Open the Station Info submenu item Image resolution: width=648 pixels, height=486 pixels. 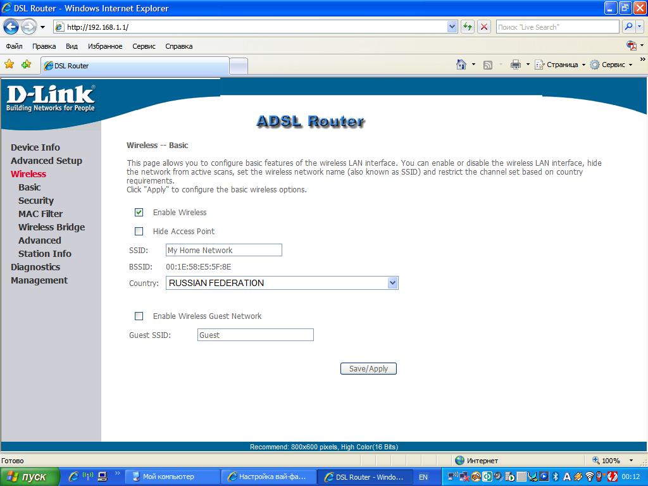click(x=45, y=253)
